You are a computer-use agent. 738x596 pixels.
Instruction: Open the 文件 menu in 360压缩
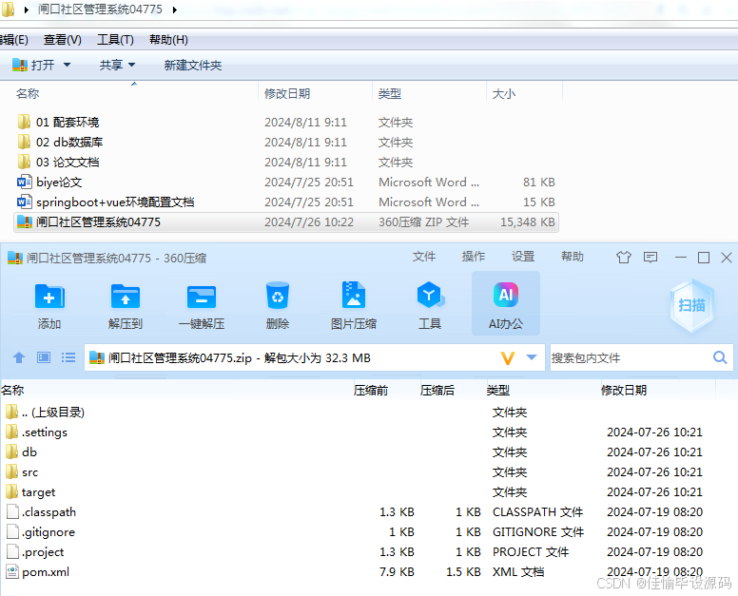[x=424, y=257]
